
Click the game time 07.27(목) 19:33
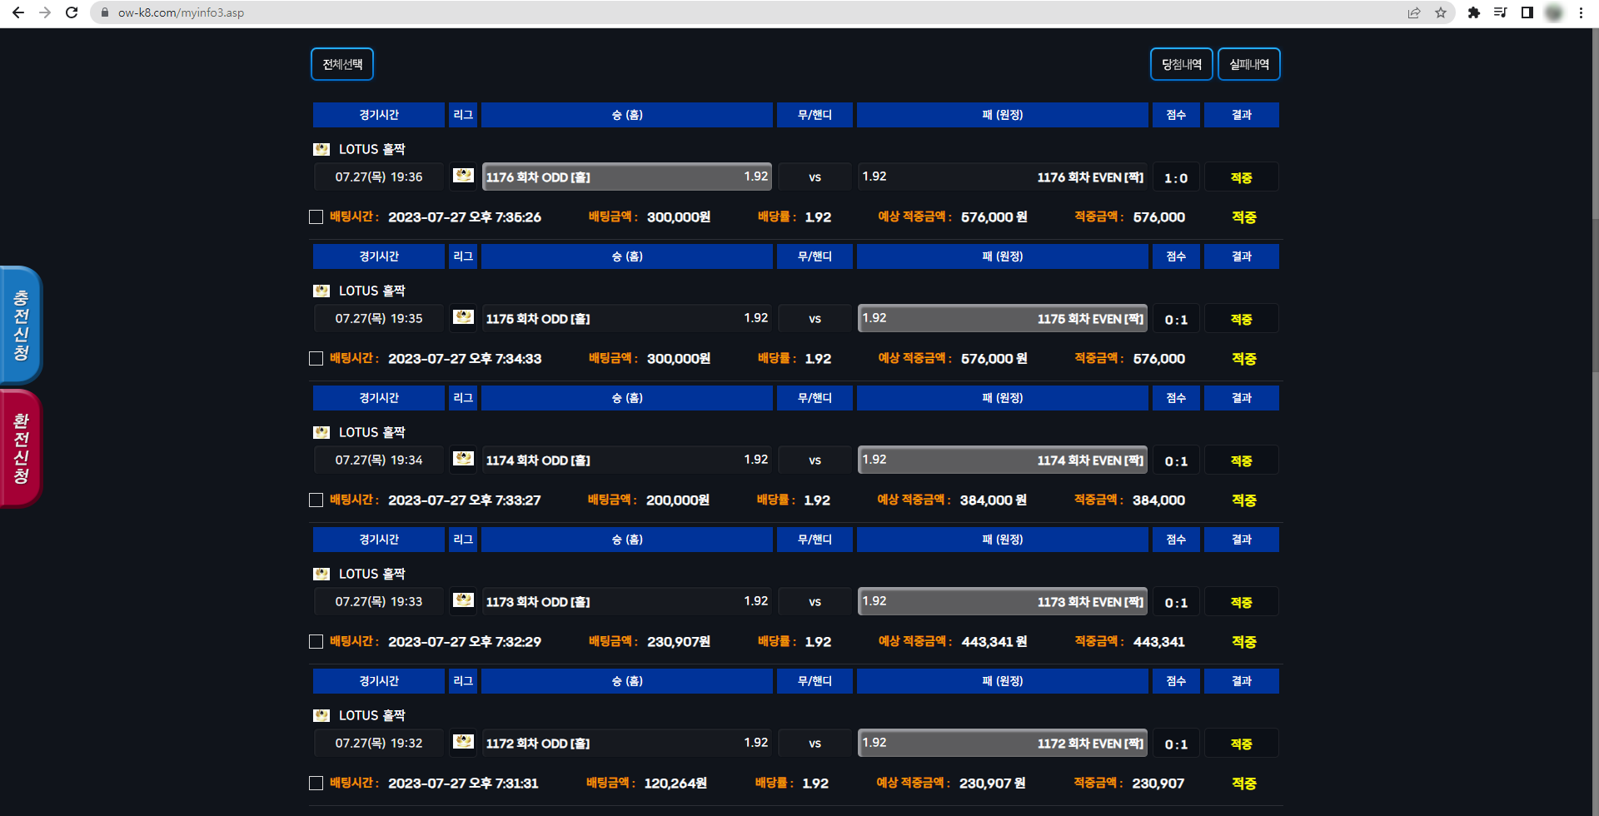tap(379, 601)
